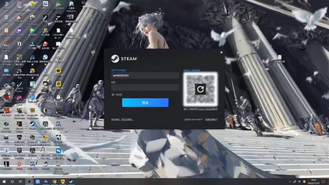329x185 pixels.
Task: Close the Steam login dialog
Action: click(221, 53)
